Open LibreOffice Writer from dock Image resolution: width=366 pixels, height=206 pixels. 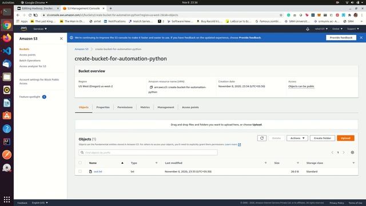click(7, 103)
